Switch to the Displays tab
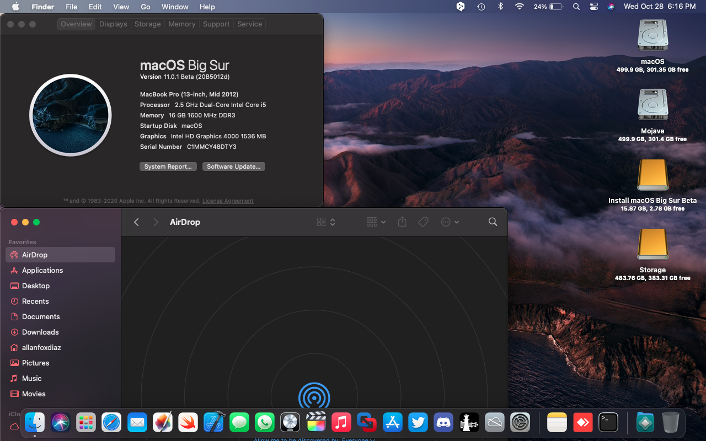This screenshot has height=441, width=706. 113,24
